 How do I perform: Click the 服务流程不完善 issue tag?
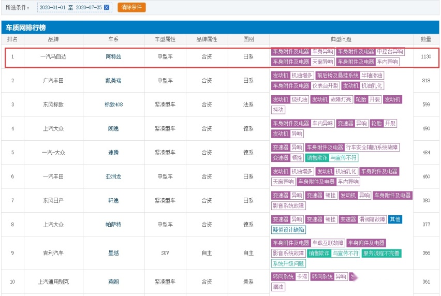(381, 253)
